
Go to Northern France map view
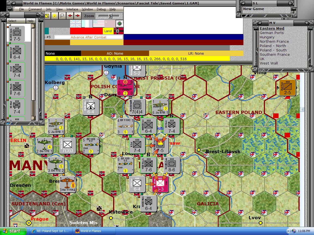click(x=274, y=41)
